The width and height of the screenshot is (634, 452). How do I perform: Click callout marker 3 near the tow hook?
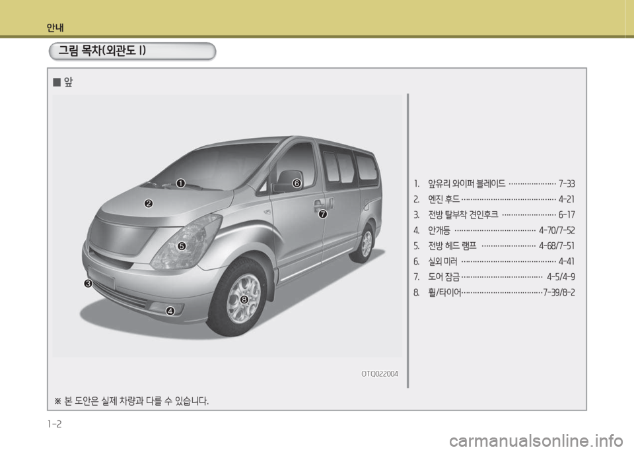tap(88, 284)
